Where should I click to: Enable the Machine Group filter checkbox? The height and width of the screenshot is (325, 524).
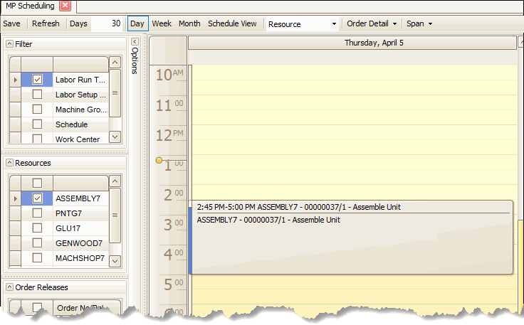(37, 110)
